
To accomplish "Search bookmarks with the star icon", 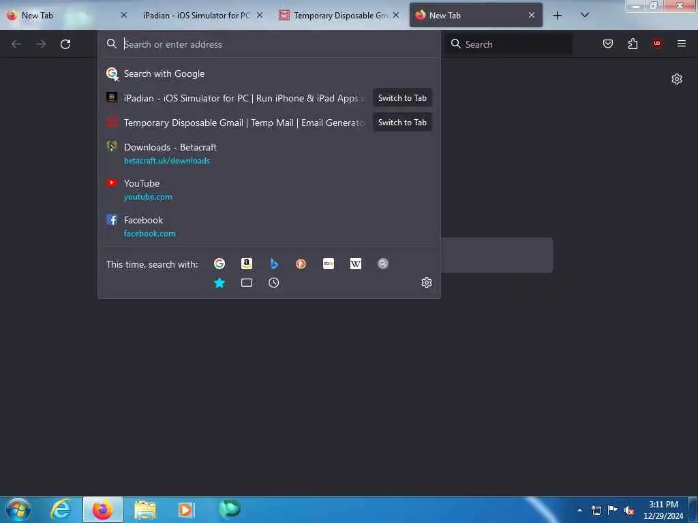I will (219, 283).
